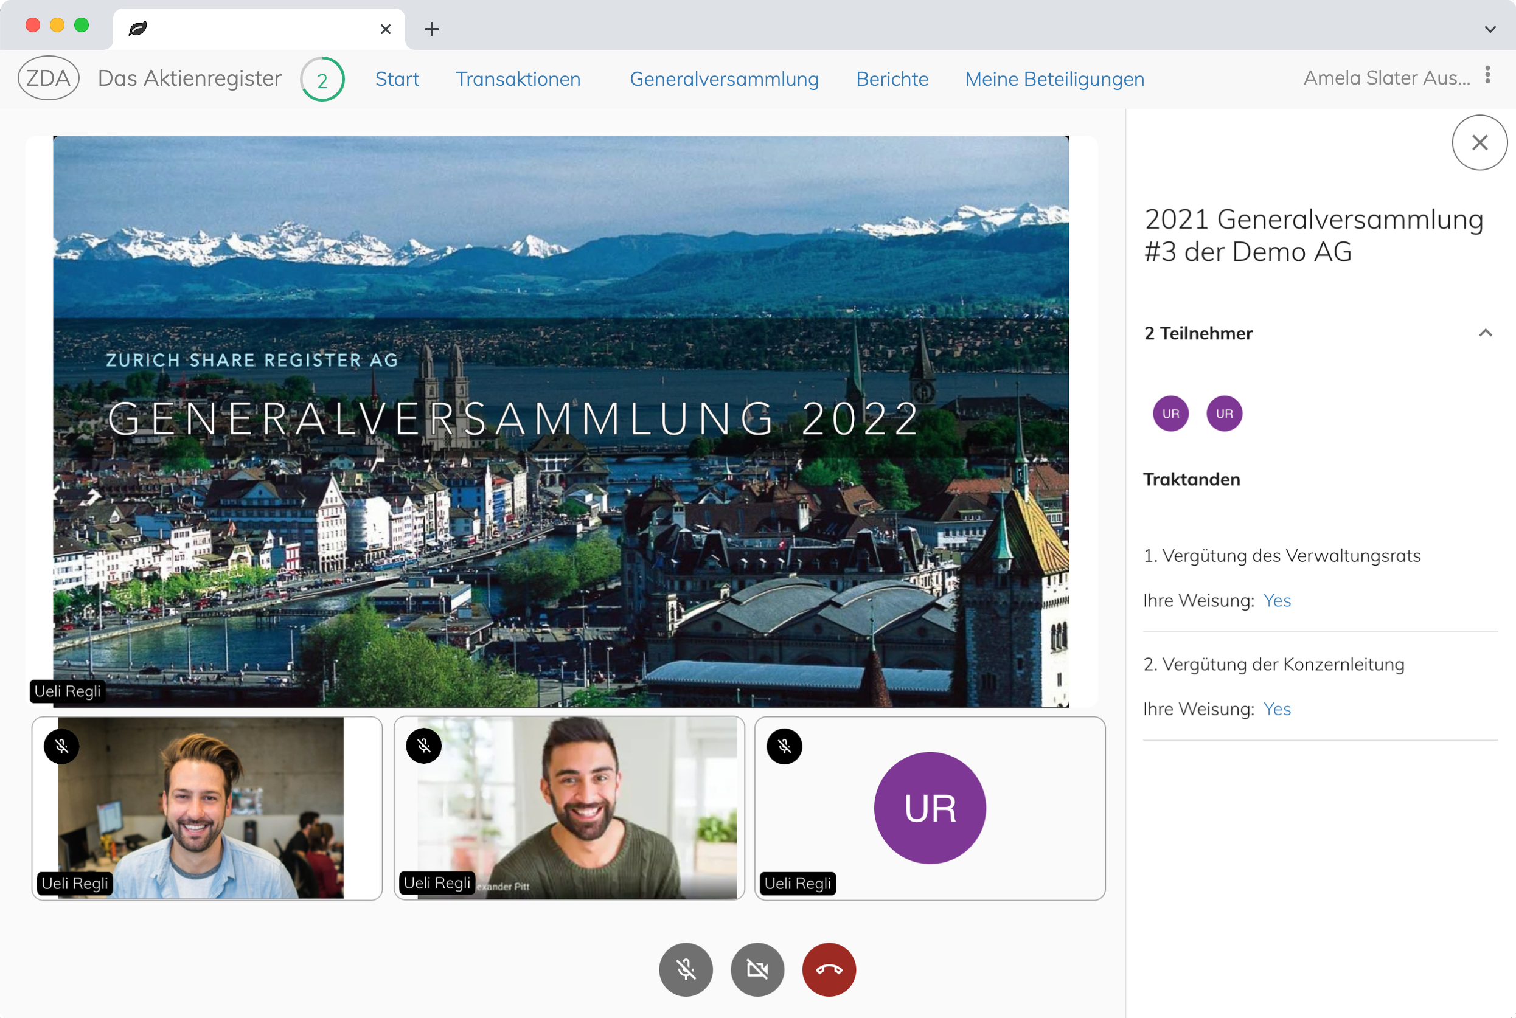The width and height of the screenshot is (1516, 1018).
Task: Open the Generalversammlung menu item
Action: tap(723, 79)
